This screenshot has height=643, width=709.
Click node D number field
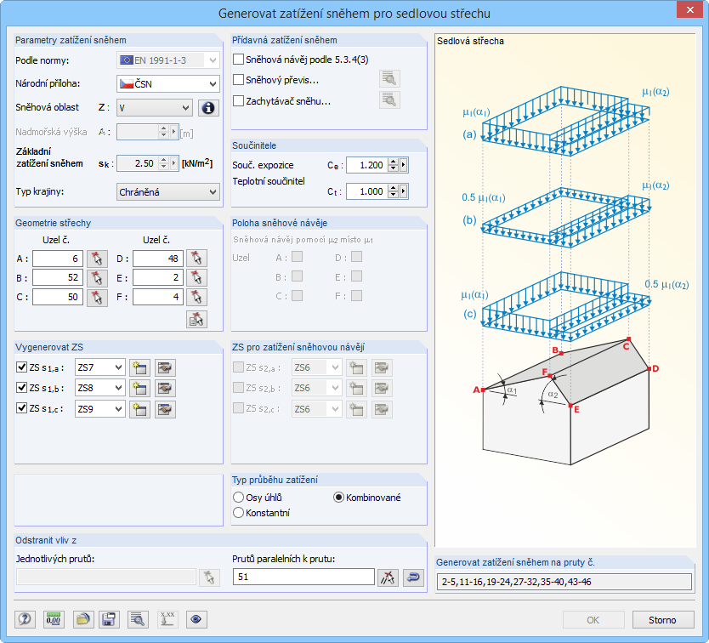[158, 259]
